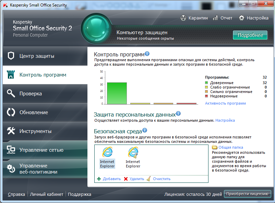Click the red untrusted programs bar in chart

click(187, 104)
